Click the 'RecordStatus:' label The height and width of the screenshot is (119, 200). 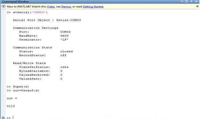pyautogui.click(x=32, y=56)
